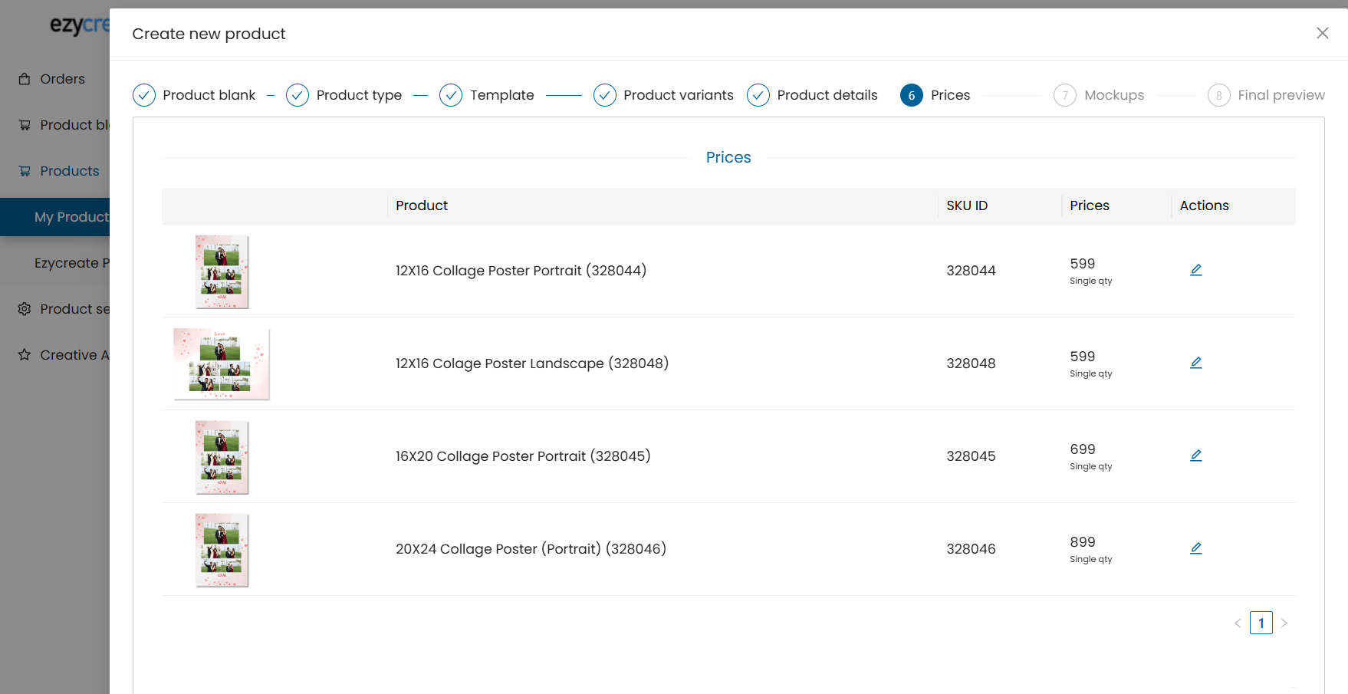
Task: Jump to Final preview step
Action: (1266, 95)
